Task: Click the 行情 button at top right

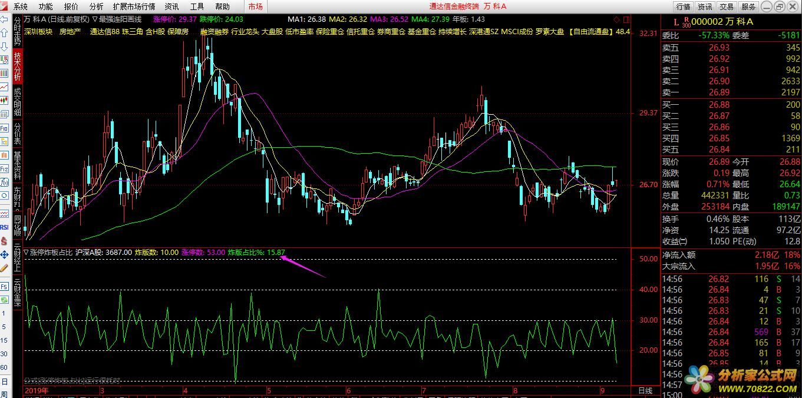Action: click(683, 6)
